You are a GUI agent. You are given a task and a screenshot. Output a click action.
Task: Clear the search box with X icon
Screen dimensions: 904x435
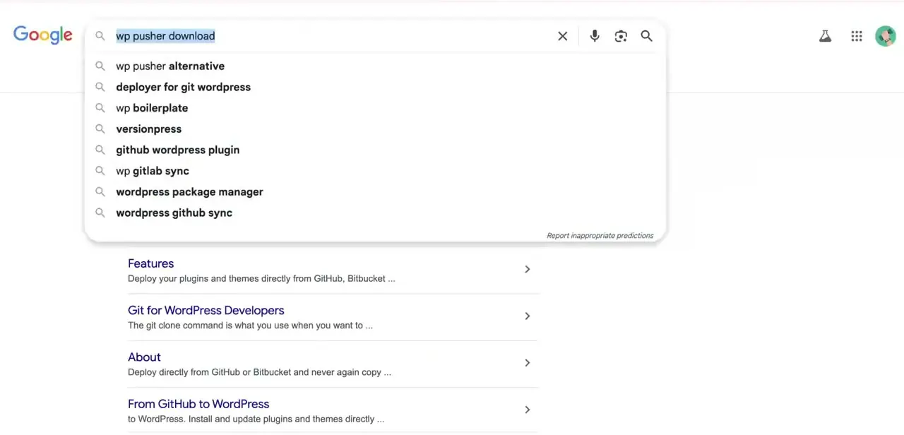tap(563, 36)
